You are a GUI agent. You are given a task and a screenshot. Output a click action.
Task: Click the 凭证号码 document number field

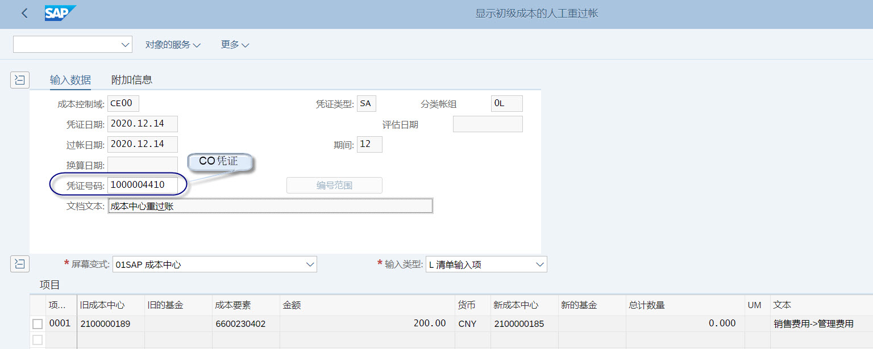click(142, 184)
